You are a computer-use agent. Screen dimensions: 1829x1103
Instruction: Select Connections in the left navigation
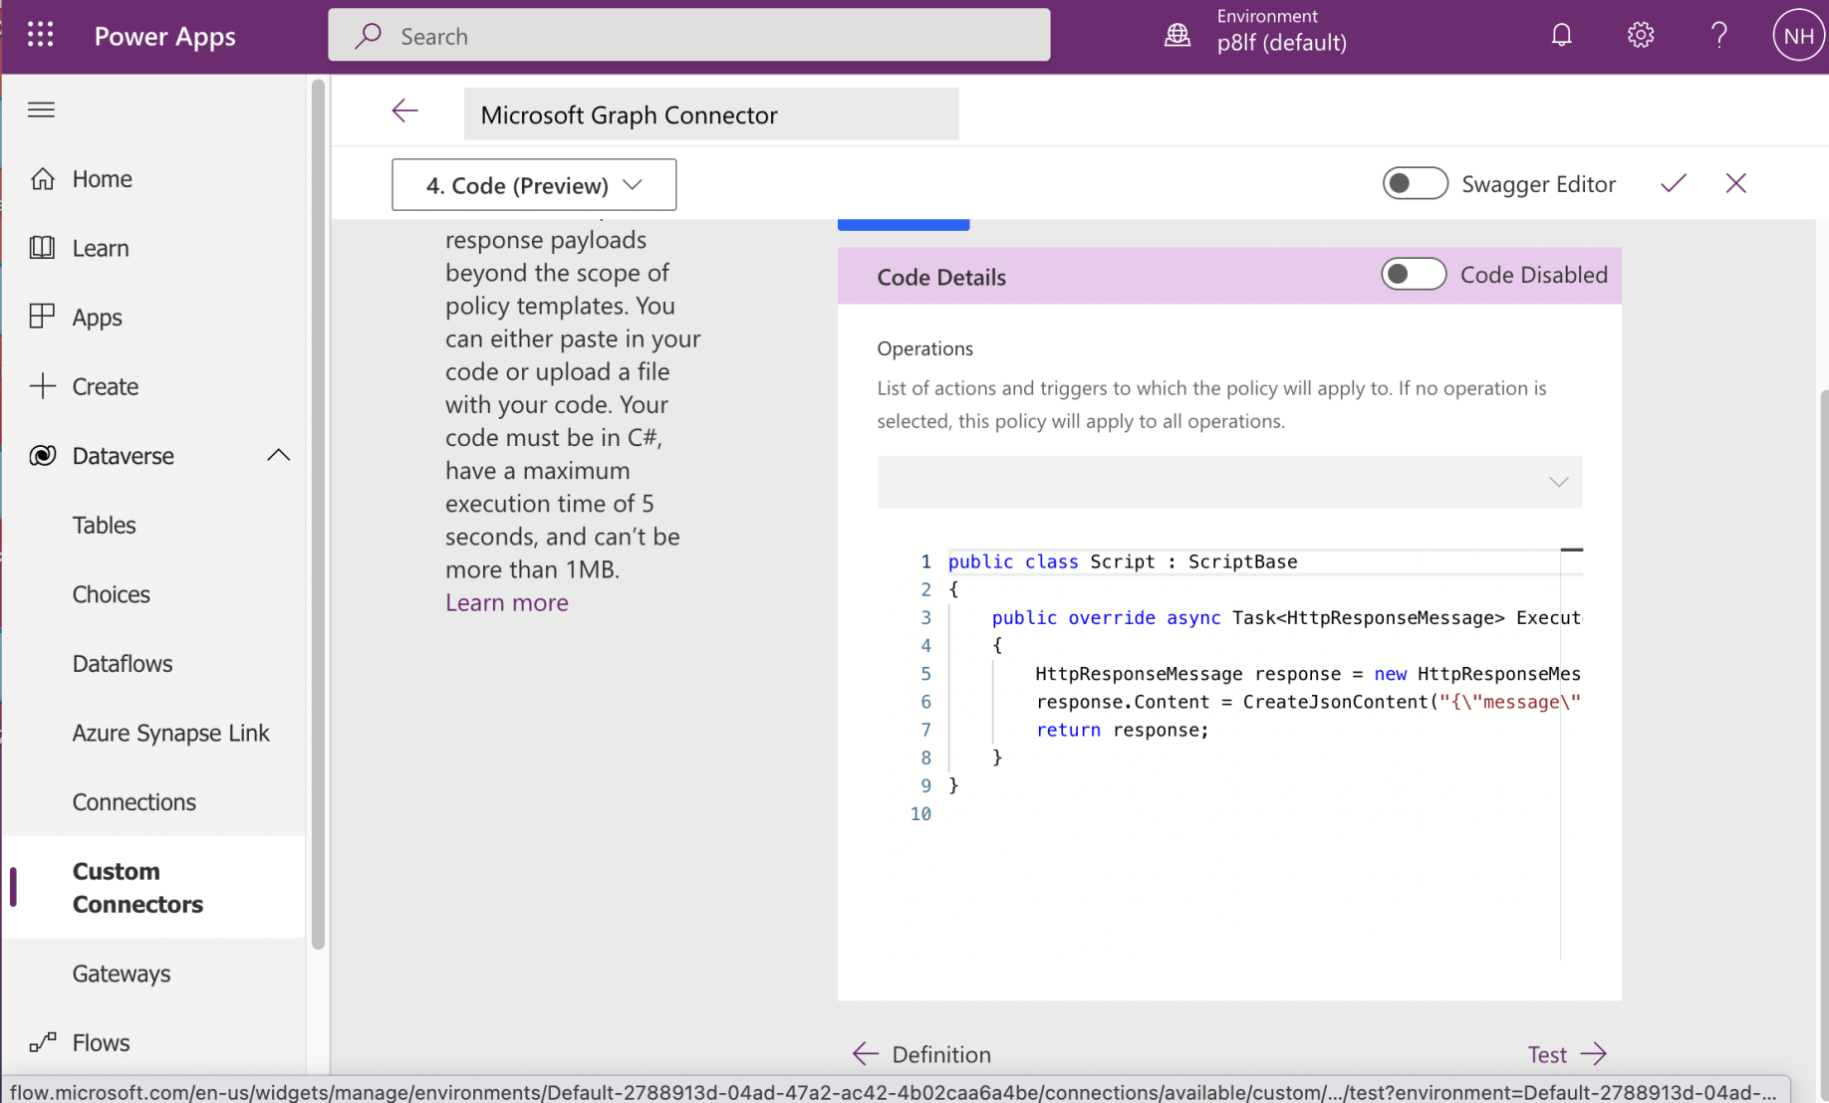coord(133,801)
